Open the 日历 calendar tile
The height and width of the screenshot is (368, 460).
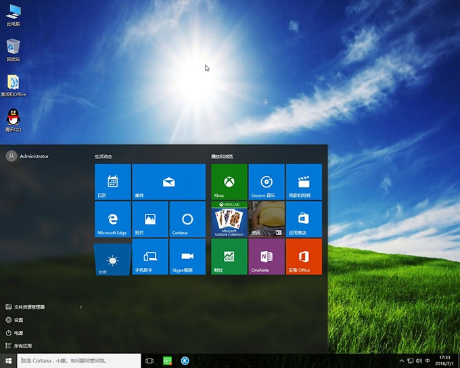click(112, 182)
